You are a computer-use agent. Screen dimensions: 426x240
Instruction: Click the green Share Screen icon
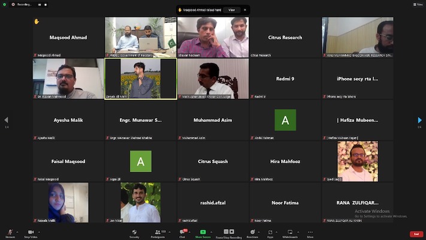tap(203, 232)
